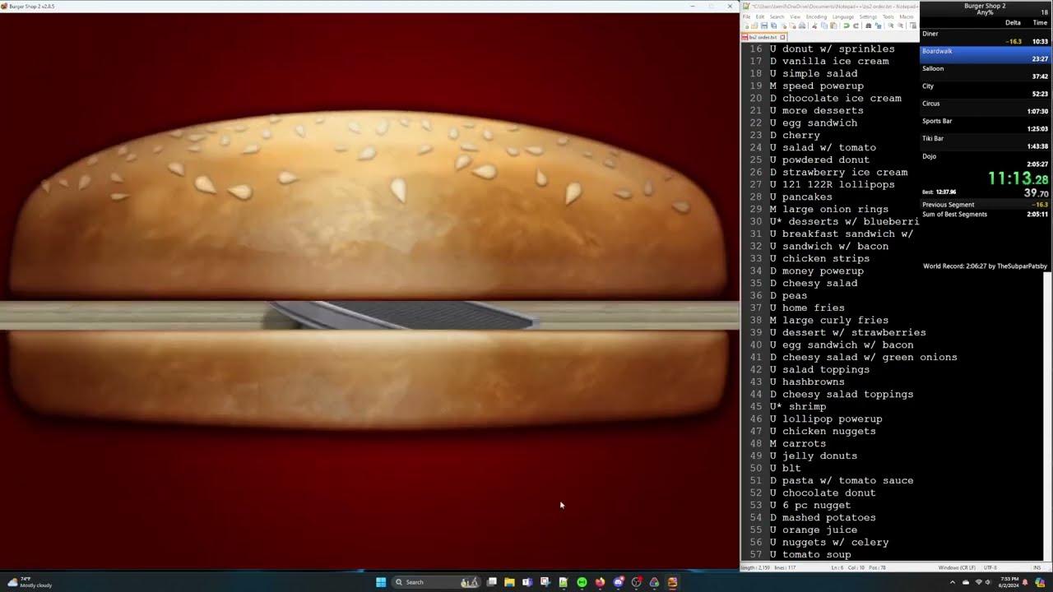
Task: Click the Save All icon in Notepad++
Action: coord(773,25)
